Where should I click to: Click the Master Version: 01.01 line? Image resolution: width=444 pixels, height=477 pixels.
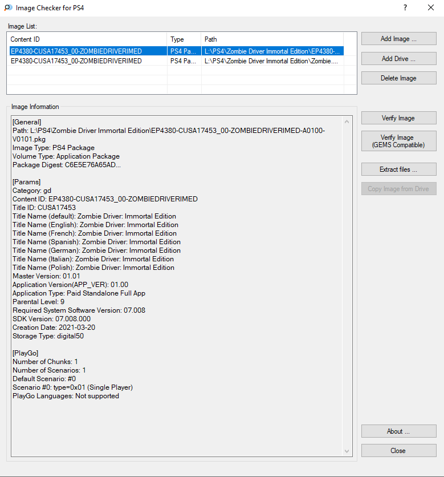(x=46, y=276)
